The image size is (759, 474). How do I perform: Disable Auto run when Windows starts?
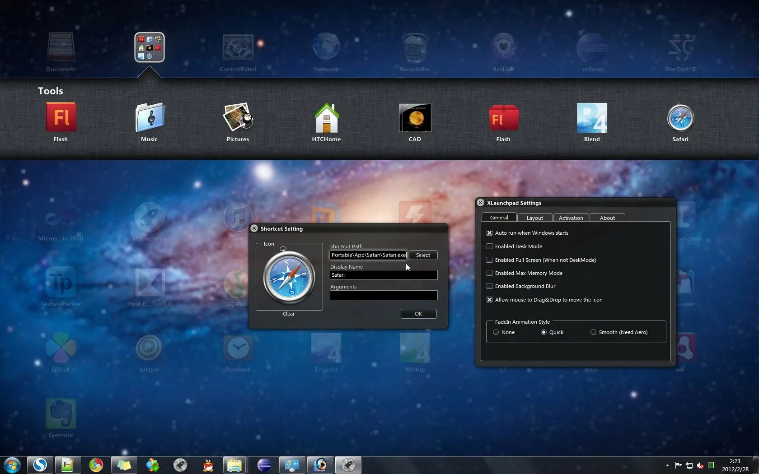(489, 233)
